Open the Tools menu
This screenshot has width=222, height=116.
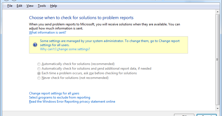[x=42, y=6]
